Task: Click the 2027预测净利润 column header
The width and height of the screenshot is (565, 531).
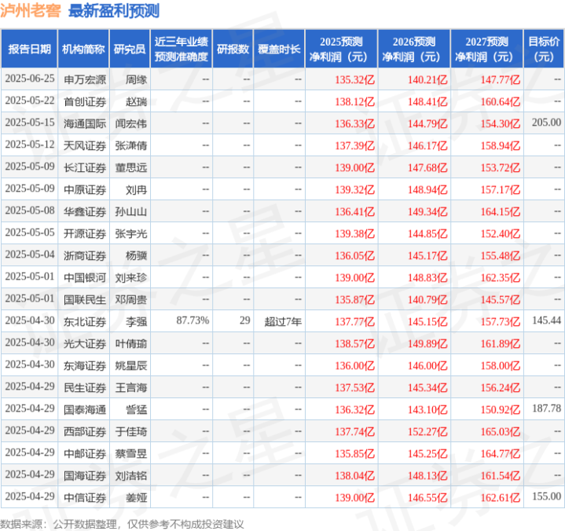Action: [486, 49]
